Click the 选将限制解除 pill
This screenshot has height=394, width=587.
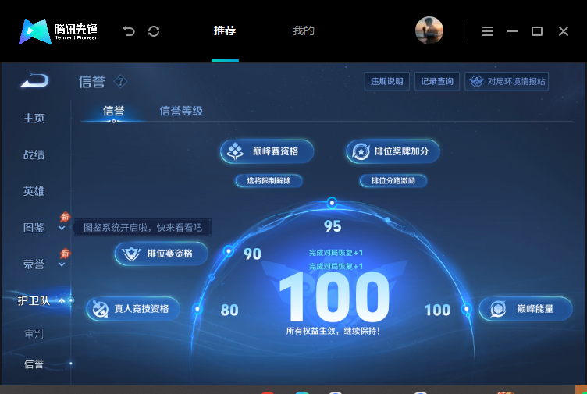(x=269, y=181)
